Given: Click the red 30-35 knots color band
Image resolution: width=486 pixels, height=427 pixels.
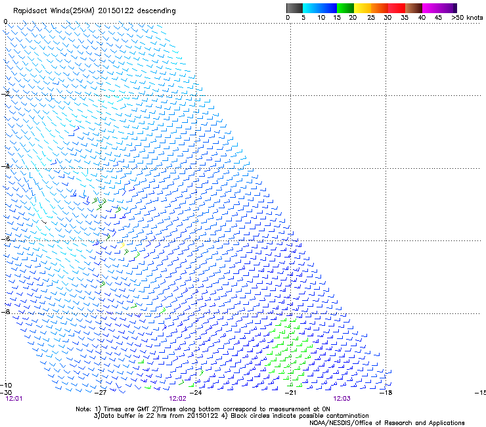Looking at the screenshot, I should coord(397,8).
